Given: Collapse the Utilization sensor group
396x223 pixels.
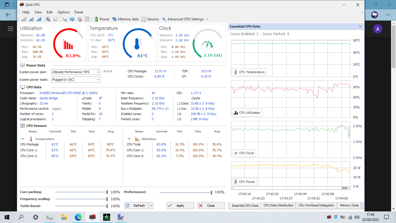Looking at the screenshot, I should tap(129, 139).
